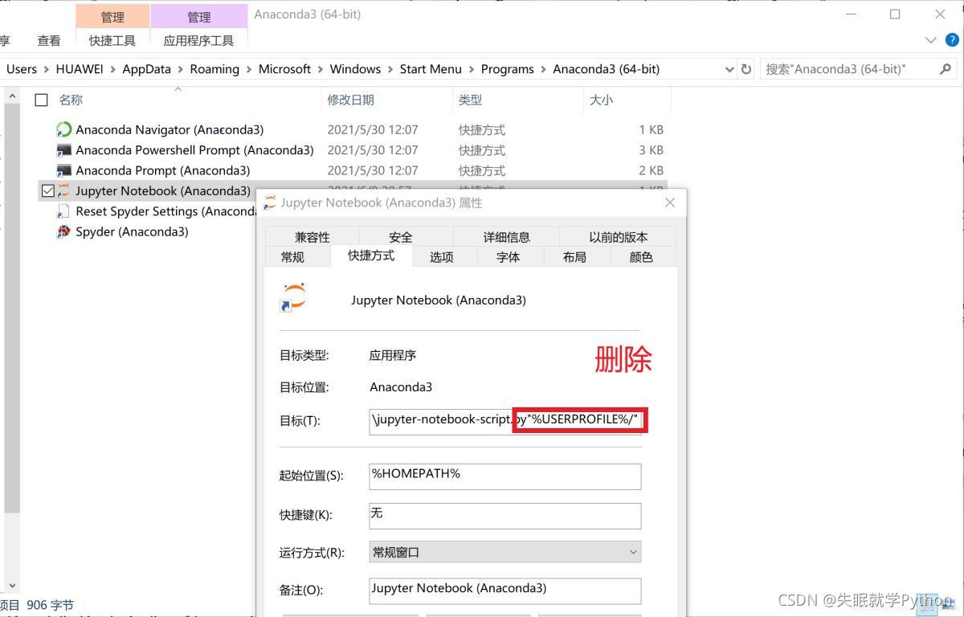Click the 管理 tab above 应用程序工具
Screen dimensions: 964x617
[x=198, y=16]
